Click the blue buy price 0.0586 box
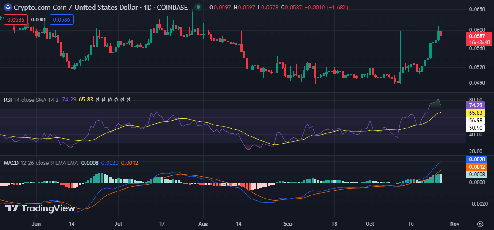This screenshot has height=230, width=494. pos(62,19)
